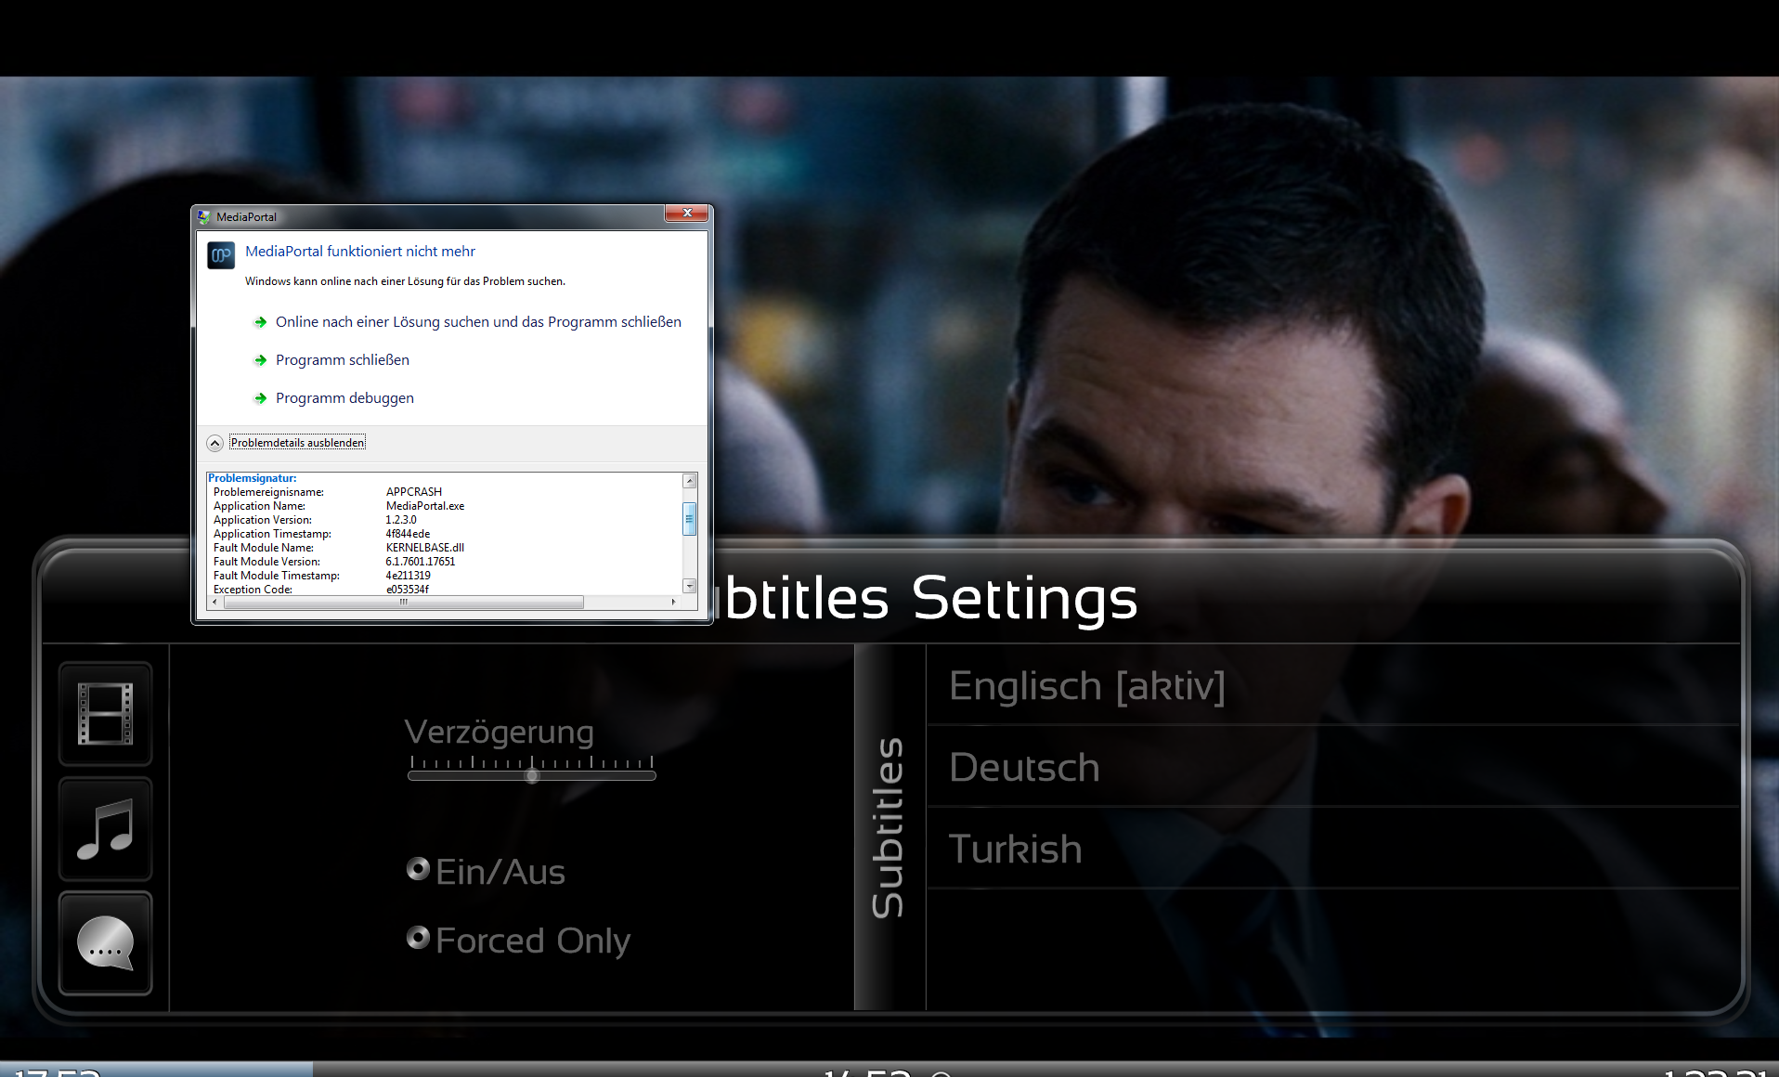Click Programm debuggen
Viewport: 1779px width, 1077px height.
[344, 398]
